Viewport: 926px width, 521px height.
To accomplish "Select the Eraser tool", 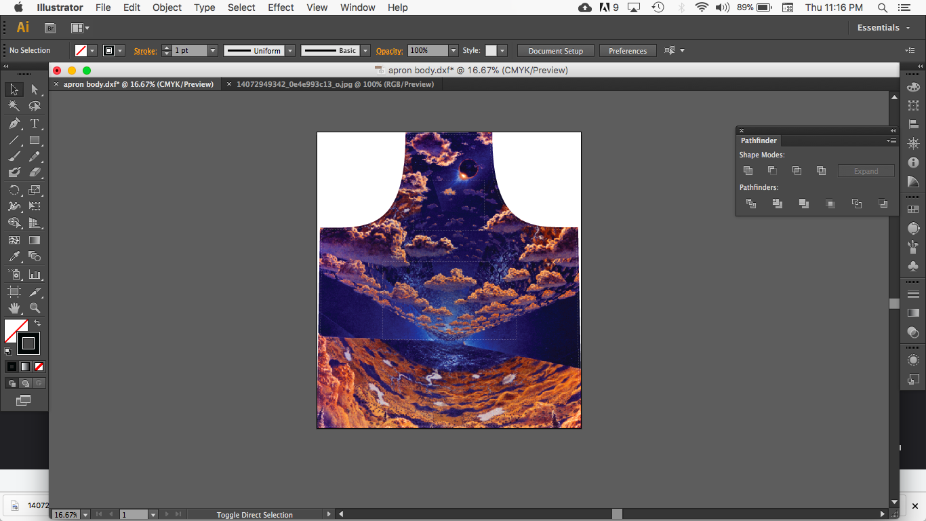I will [35, 173].
